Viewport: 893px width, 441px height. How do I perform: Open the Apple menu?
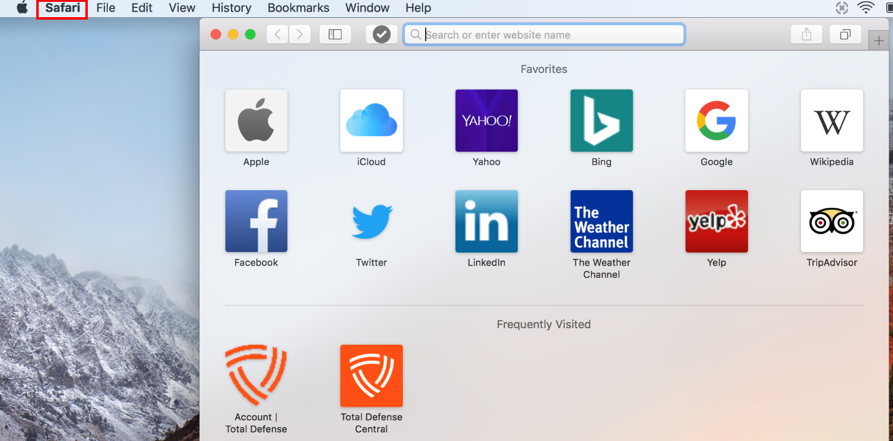22,8
